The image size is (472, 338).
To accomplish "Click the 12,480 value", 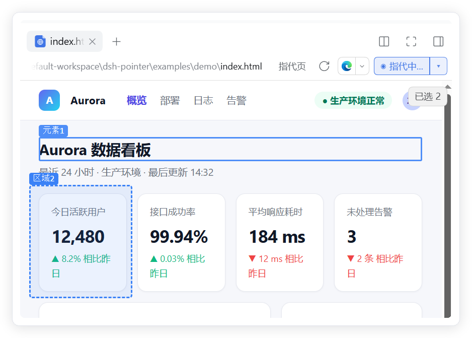I will 78,237.
